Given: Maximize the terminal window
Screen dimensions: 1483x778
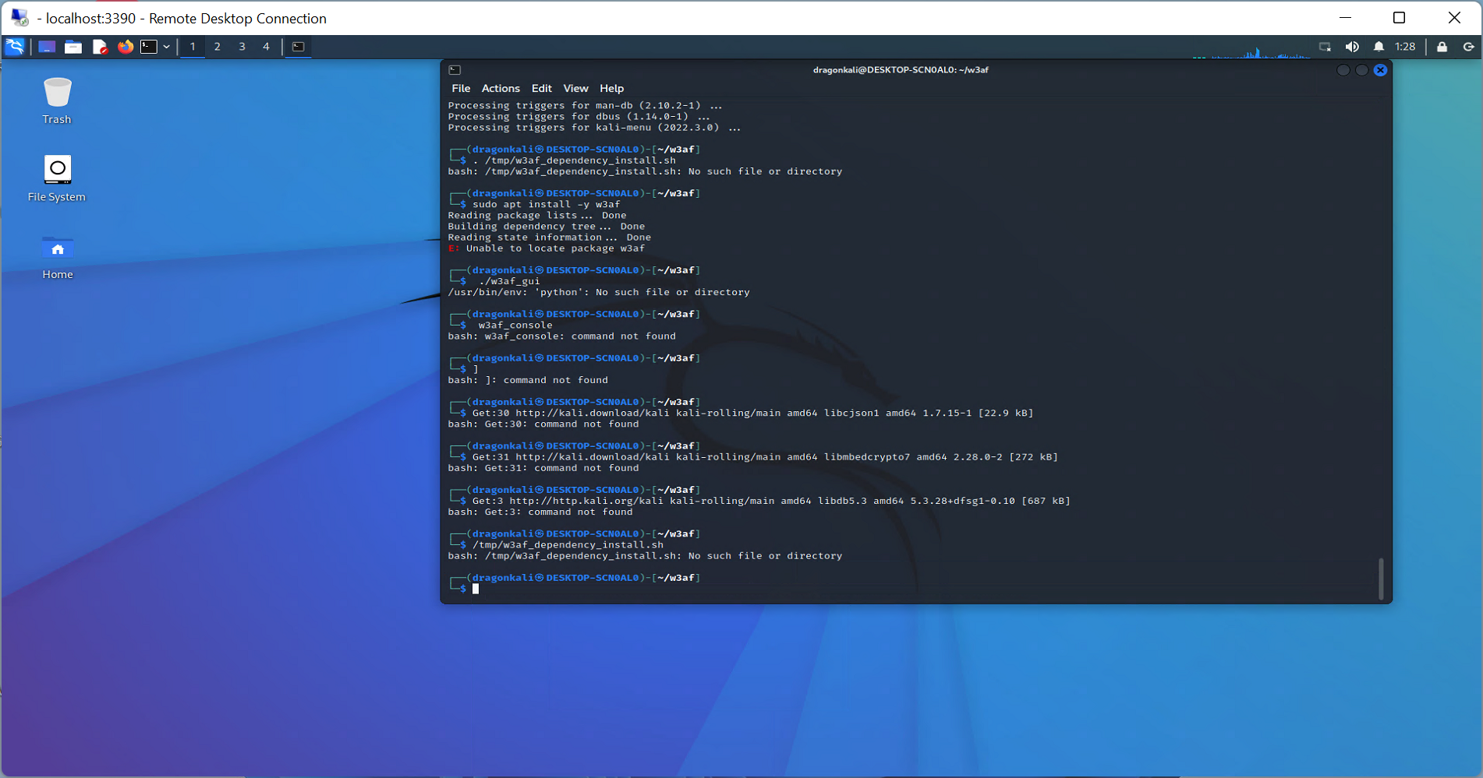Looking at the screenshot, I should coord(1361,70).
